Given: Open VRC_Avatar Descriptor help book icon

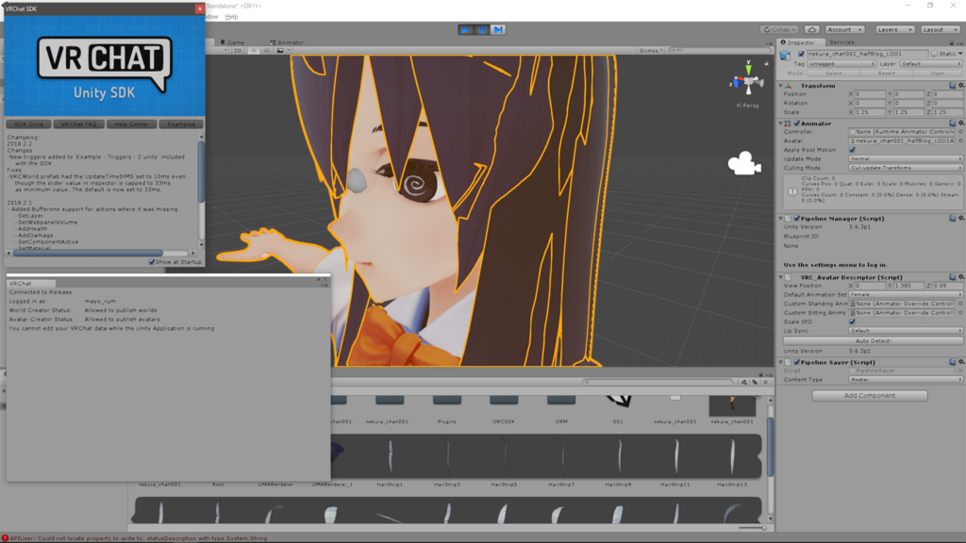Looking at the screenshot, I should pos(953,277).
